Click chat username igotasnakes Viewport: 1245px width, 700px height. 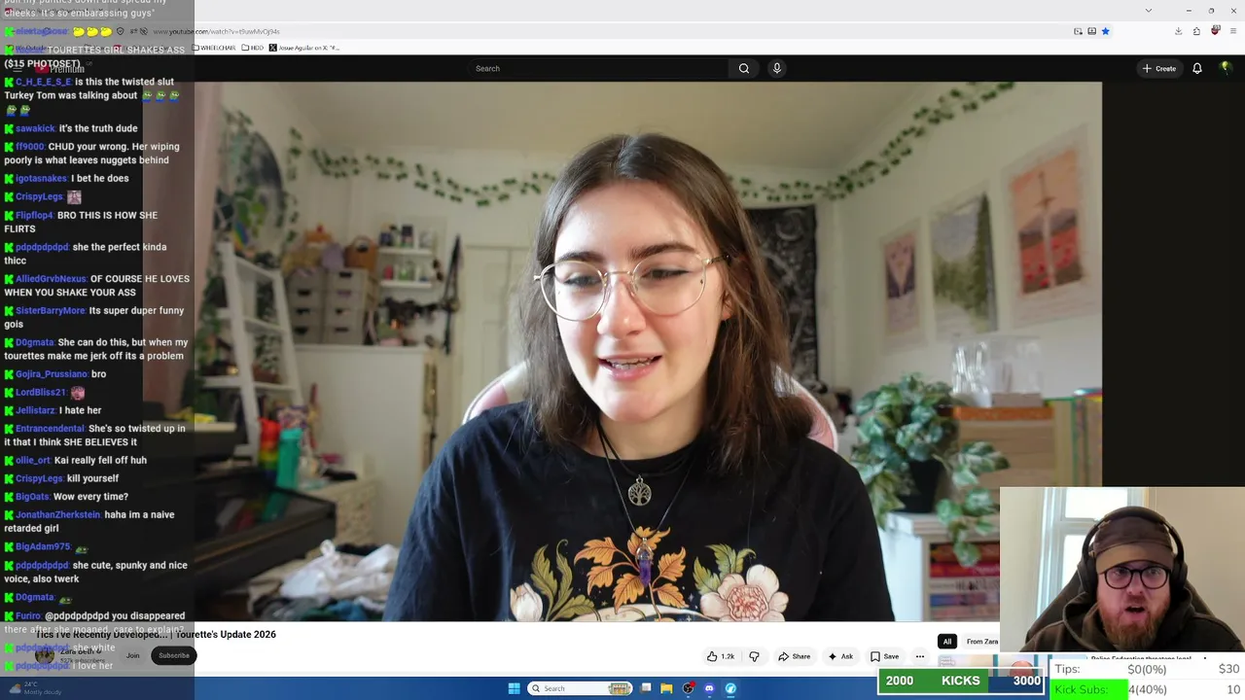41,178
